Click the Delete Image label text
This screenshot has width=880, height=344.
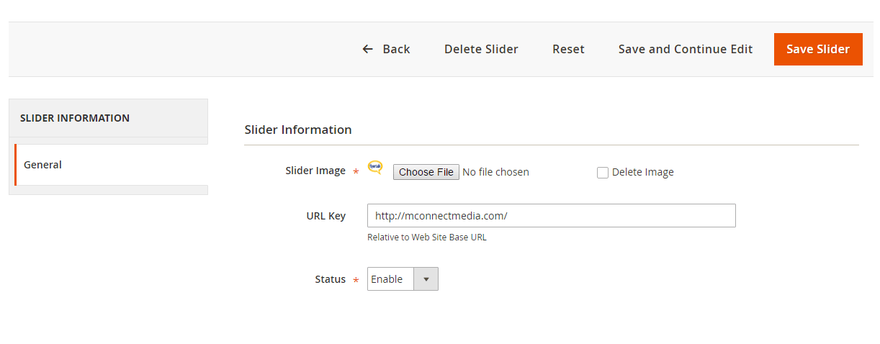click(x=642, y=172)
